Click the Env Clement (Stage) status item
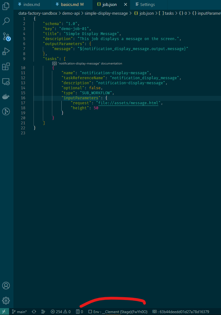Viewport: 221px width, 315px height. tap(118, 312)
